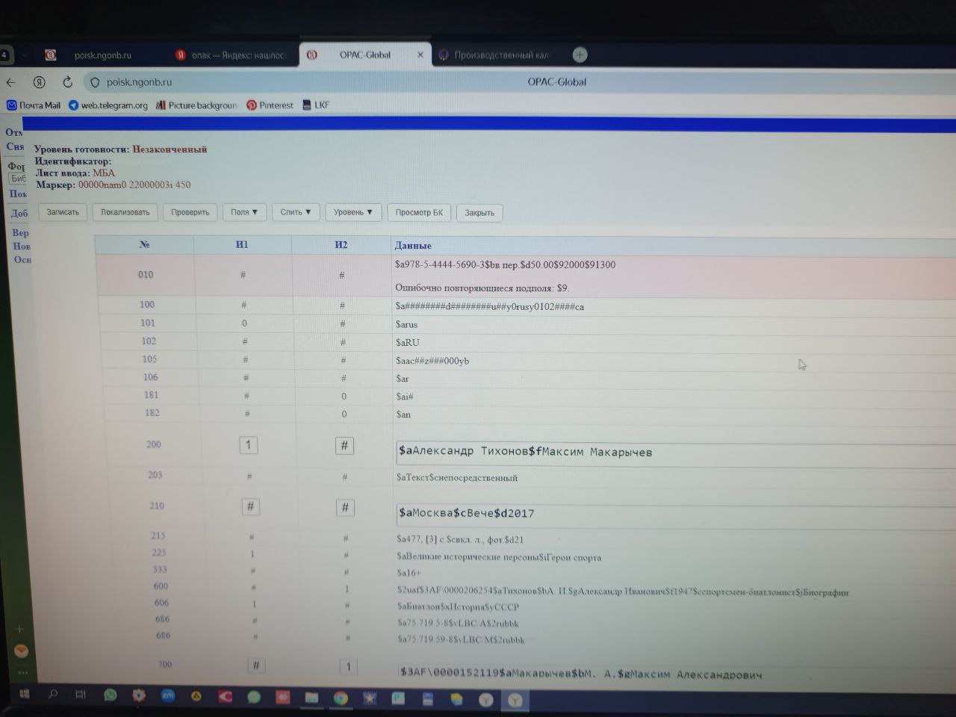Open web.telegram.org bookmark
The height and width of the screenshot is (717, 956).
click(x=108, y=105)
